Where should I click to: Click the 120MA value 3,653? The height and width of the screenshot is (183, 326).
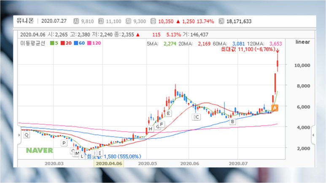[x=276, y=44]
